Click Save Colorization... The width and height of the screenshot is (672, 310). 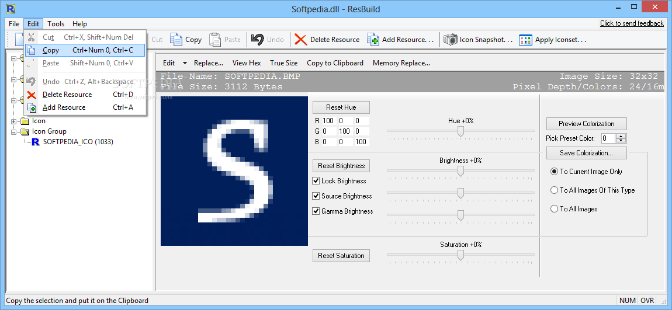(586, 153)
